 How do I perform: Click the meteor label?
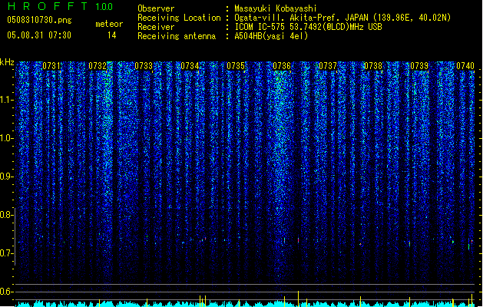[109, 24]
